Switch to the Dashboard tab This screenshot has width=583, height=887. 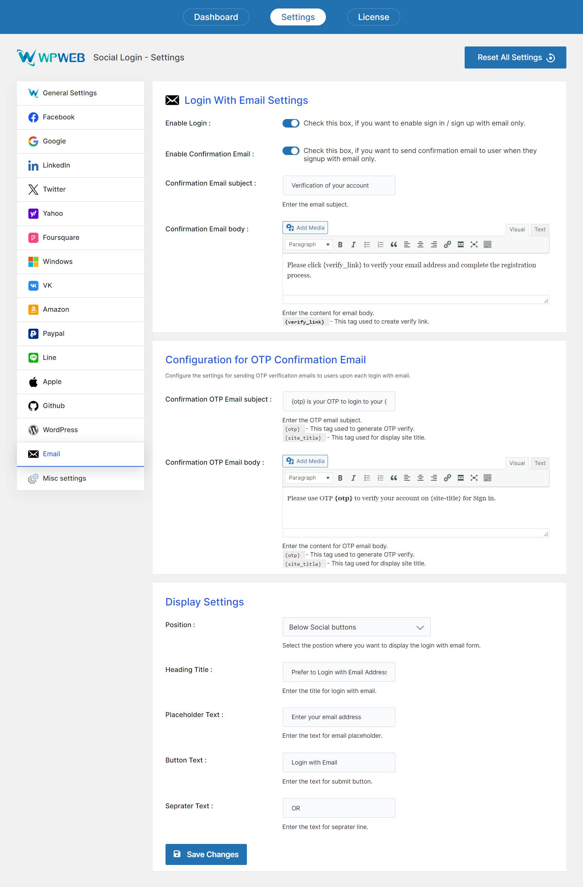coord(216,17)
